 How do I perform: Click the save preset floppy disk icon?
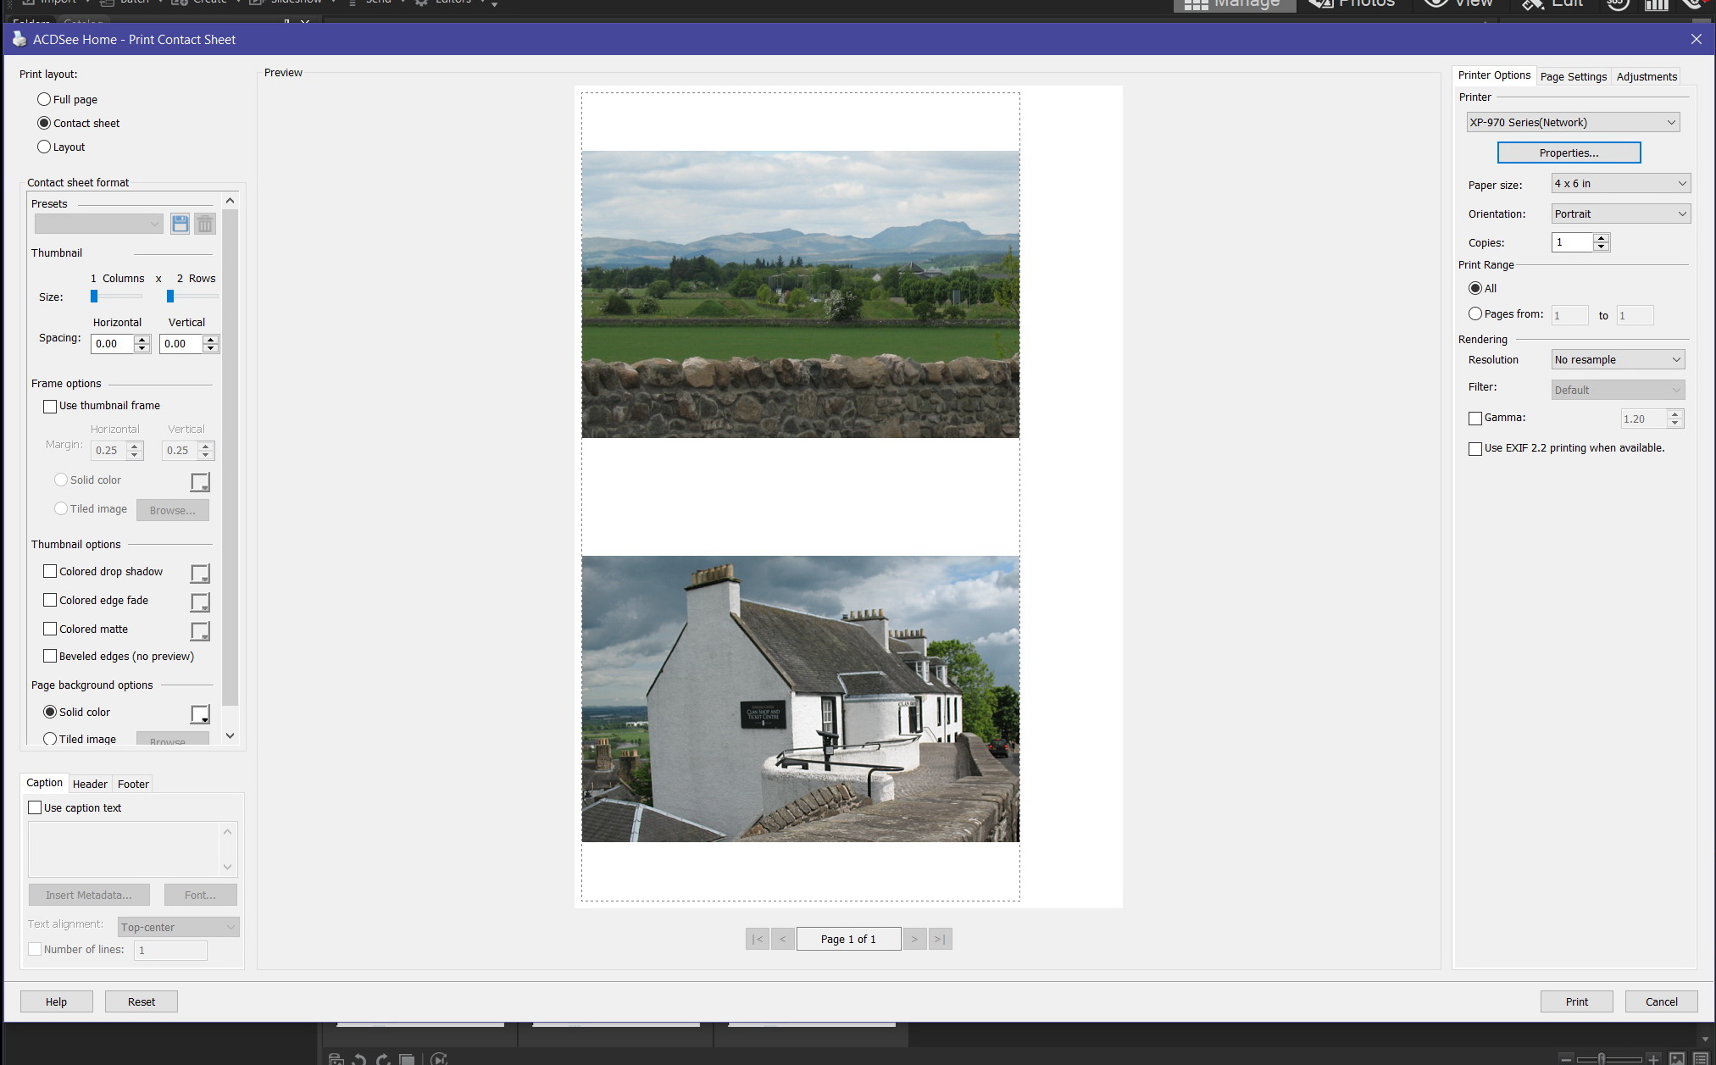pos(180,224)
